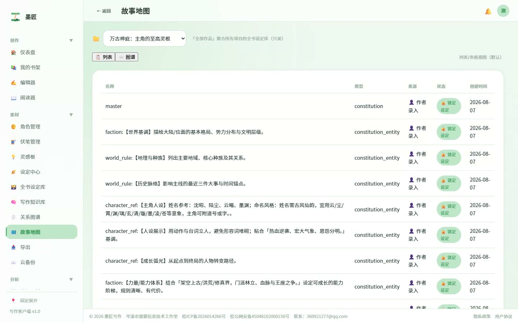Click the 导出 export icon
518x323 pixels.
pos(14,247)
